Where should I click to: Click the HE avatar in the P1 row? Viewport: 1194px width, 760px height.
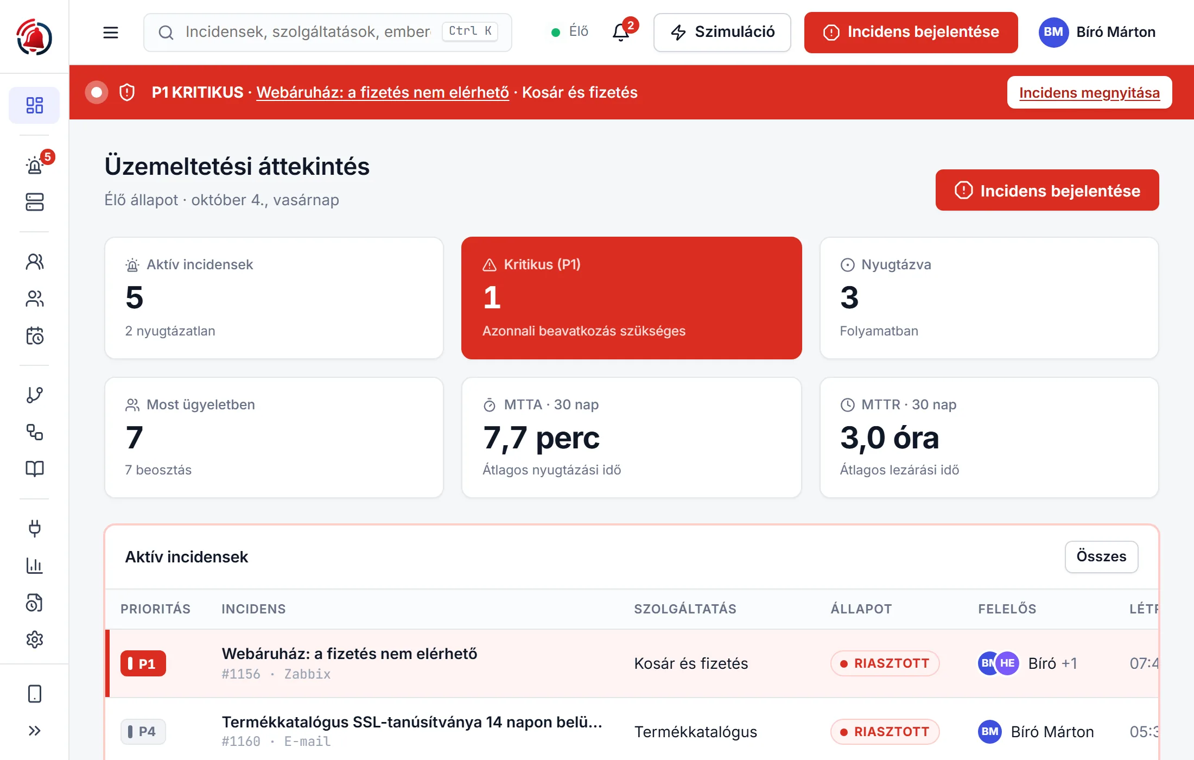pyautogui.click(x=1007, y=663)
